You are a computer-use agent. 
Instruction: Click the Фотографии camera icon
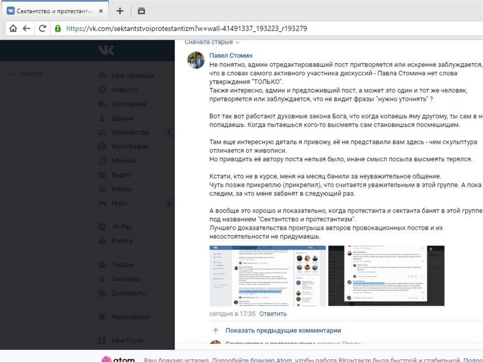coord(102,146)
